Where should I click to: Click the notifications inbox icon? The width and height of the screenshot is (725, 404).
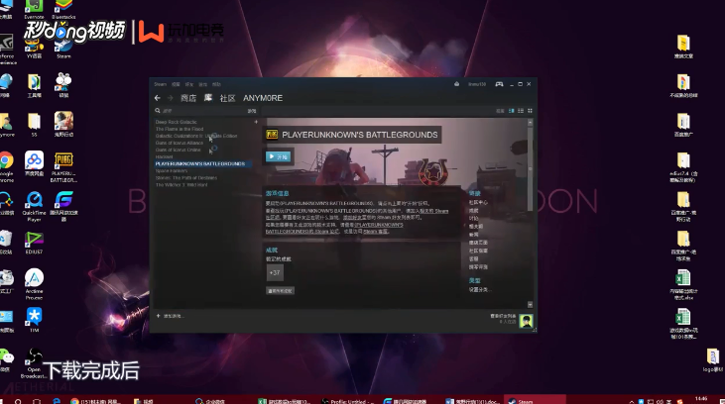[x=457, y=84]
